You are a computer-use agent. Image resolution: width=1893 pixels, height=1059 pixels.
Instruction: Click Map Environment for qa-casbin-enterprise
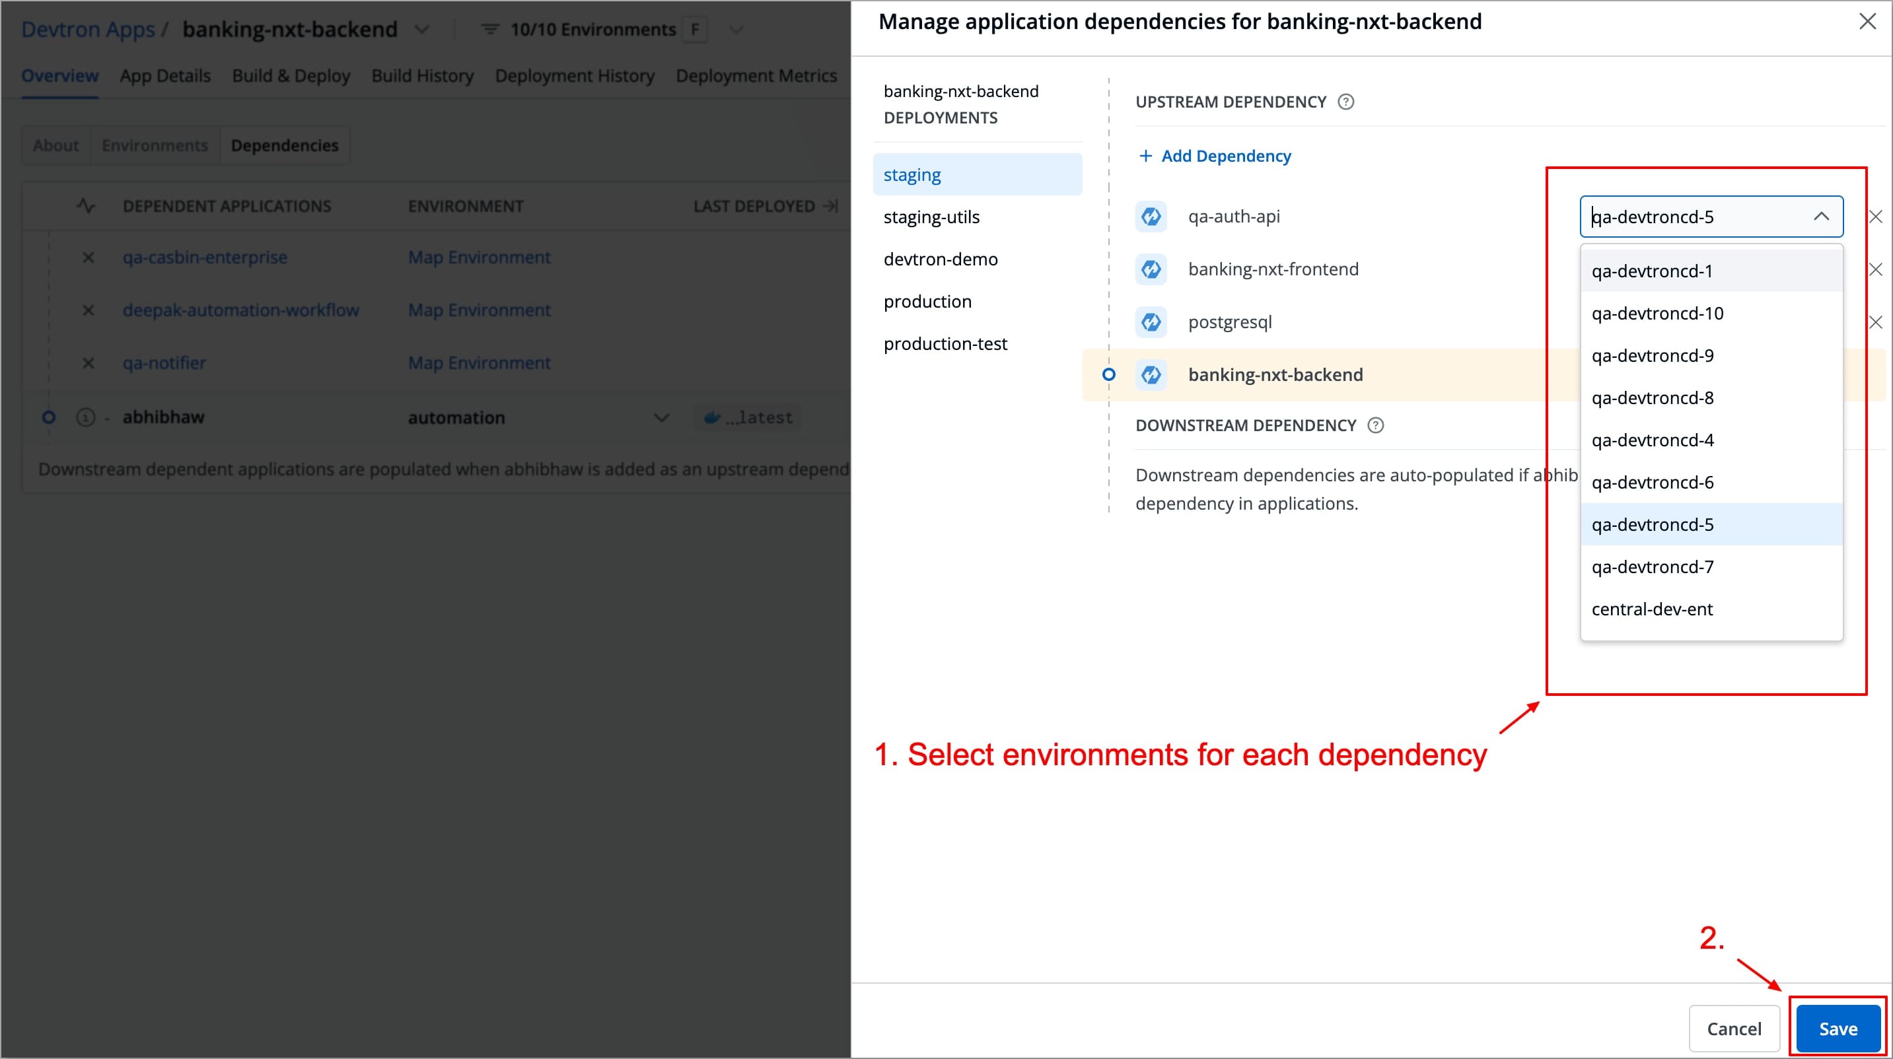(x=479, y=257)
